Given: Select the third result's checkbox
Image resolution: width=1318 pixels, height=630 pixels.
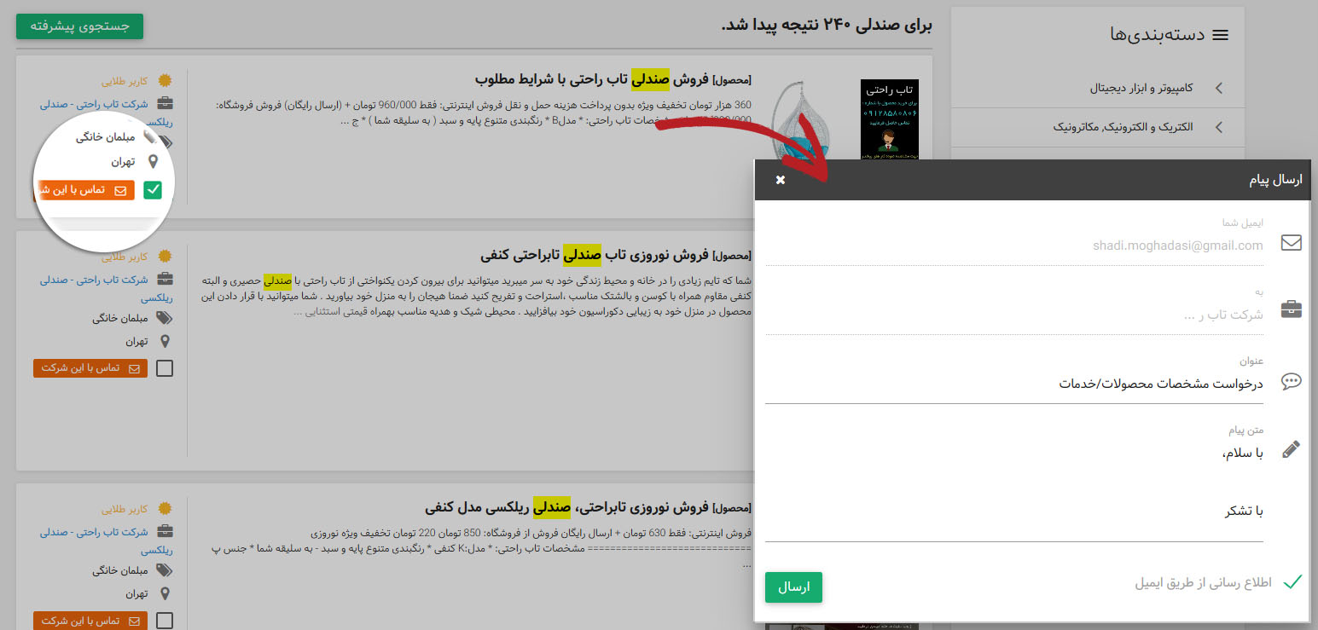Looking at the screenshot, I should coord(165,621).
